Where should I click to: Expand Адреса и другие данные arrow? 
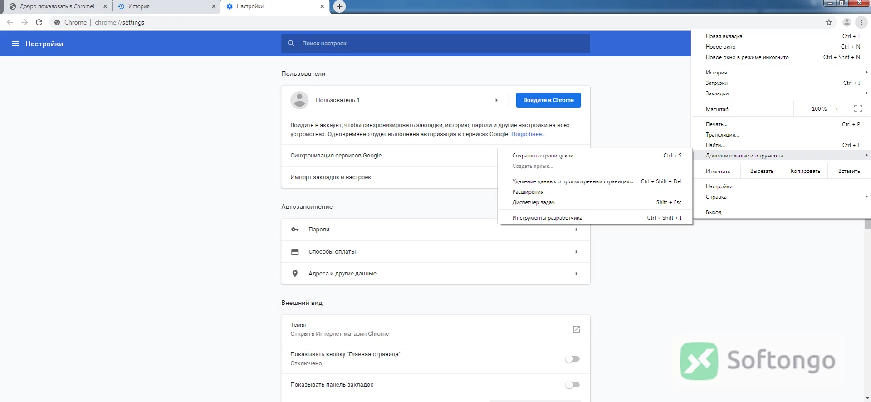[x=576, y=274]
